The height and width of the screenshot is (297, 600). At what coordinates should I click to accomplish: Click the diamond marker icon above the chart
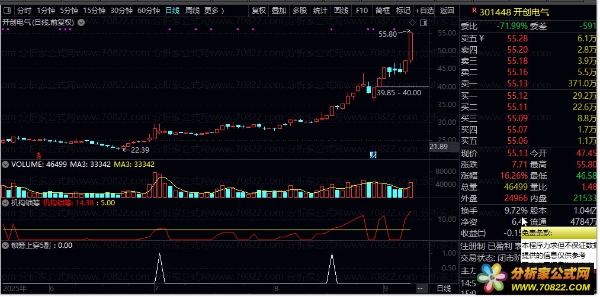[412, 23]
